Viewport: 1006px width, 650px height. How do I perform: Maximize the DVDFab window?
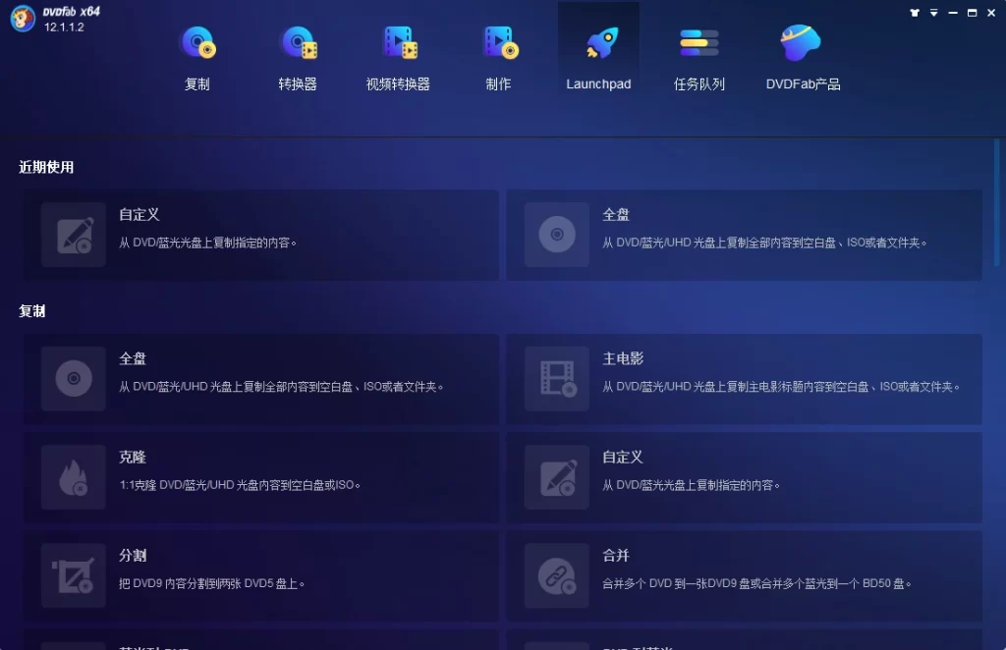972,13
